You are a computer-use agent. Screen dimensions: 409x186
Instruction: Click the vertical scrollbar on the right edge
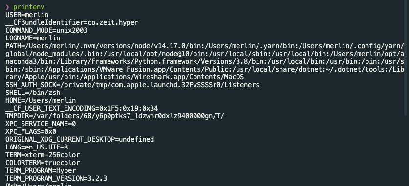(405, 57)
